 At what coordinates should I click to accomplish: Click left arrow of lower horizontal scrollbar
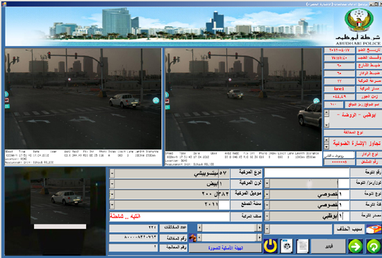coord(199,238)
